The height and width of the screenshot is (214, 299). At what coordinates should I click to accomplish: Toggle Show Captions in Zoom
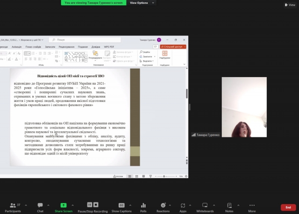pyautogui.click(x=121, y=205)
